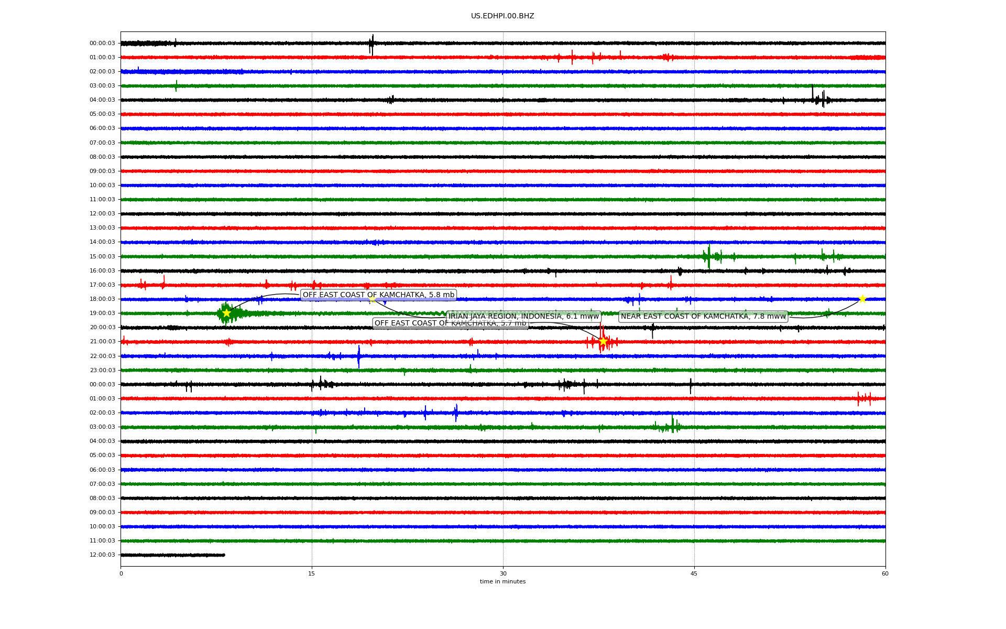Image resolution: width=1006 pixels, height=629 pixels.
Task: Click the yellow star at end of 18:00:03 trace
Action: (862, 299)
